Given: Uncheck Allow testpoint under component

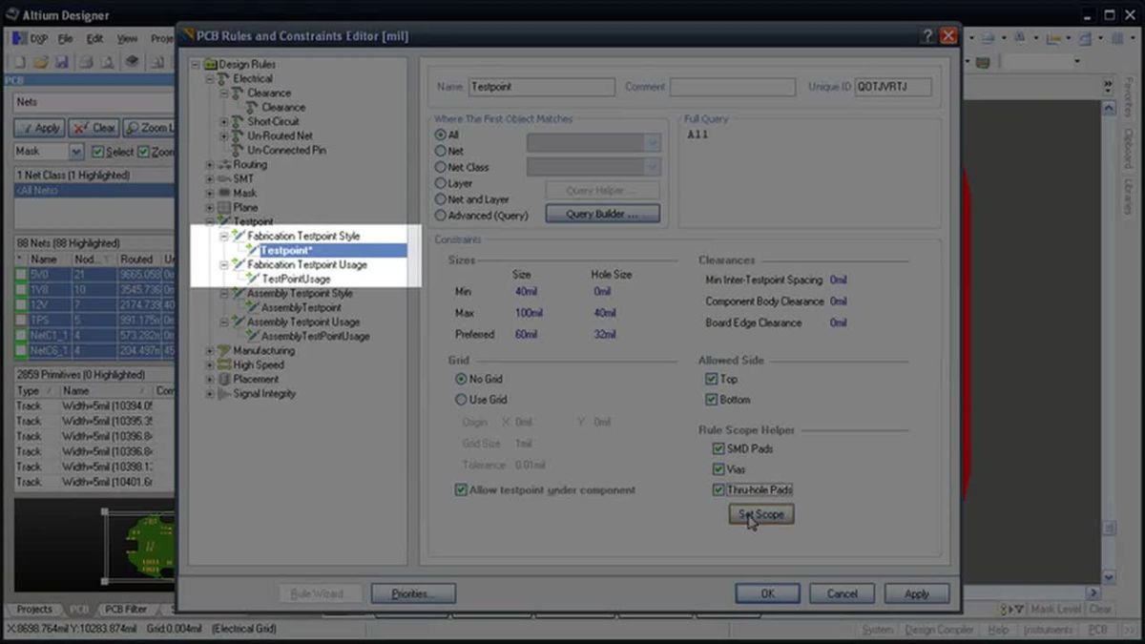Looking at the screenshot, I should coord(461,489).
